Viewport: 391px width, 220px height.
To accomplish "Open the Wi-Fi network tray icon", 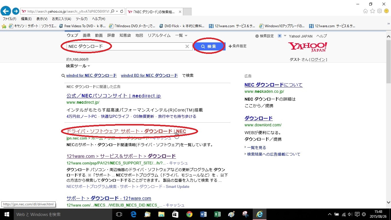I will (344, 214).
